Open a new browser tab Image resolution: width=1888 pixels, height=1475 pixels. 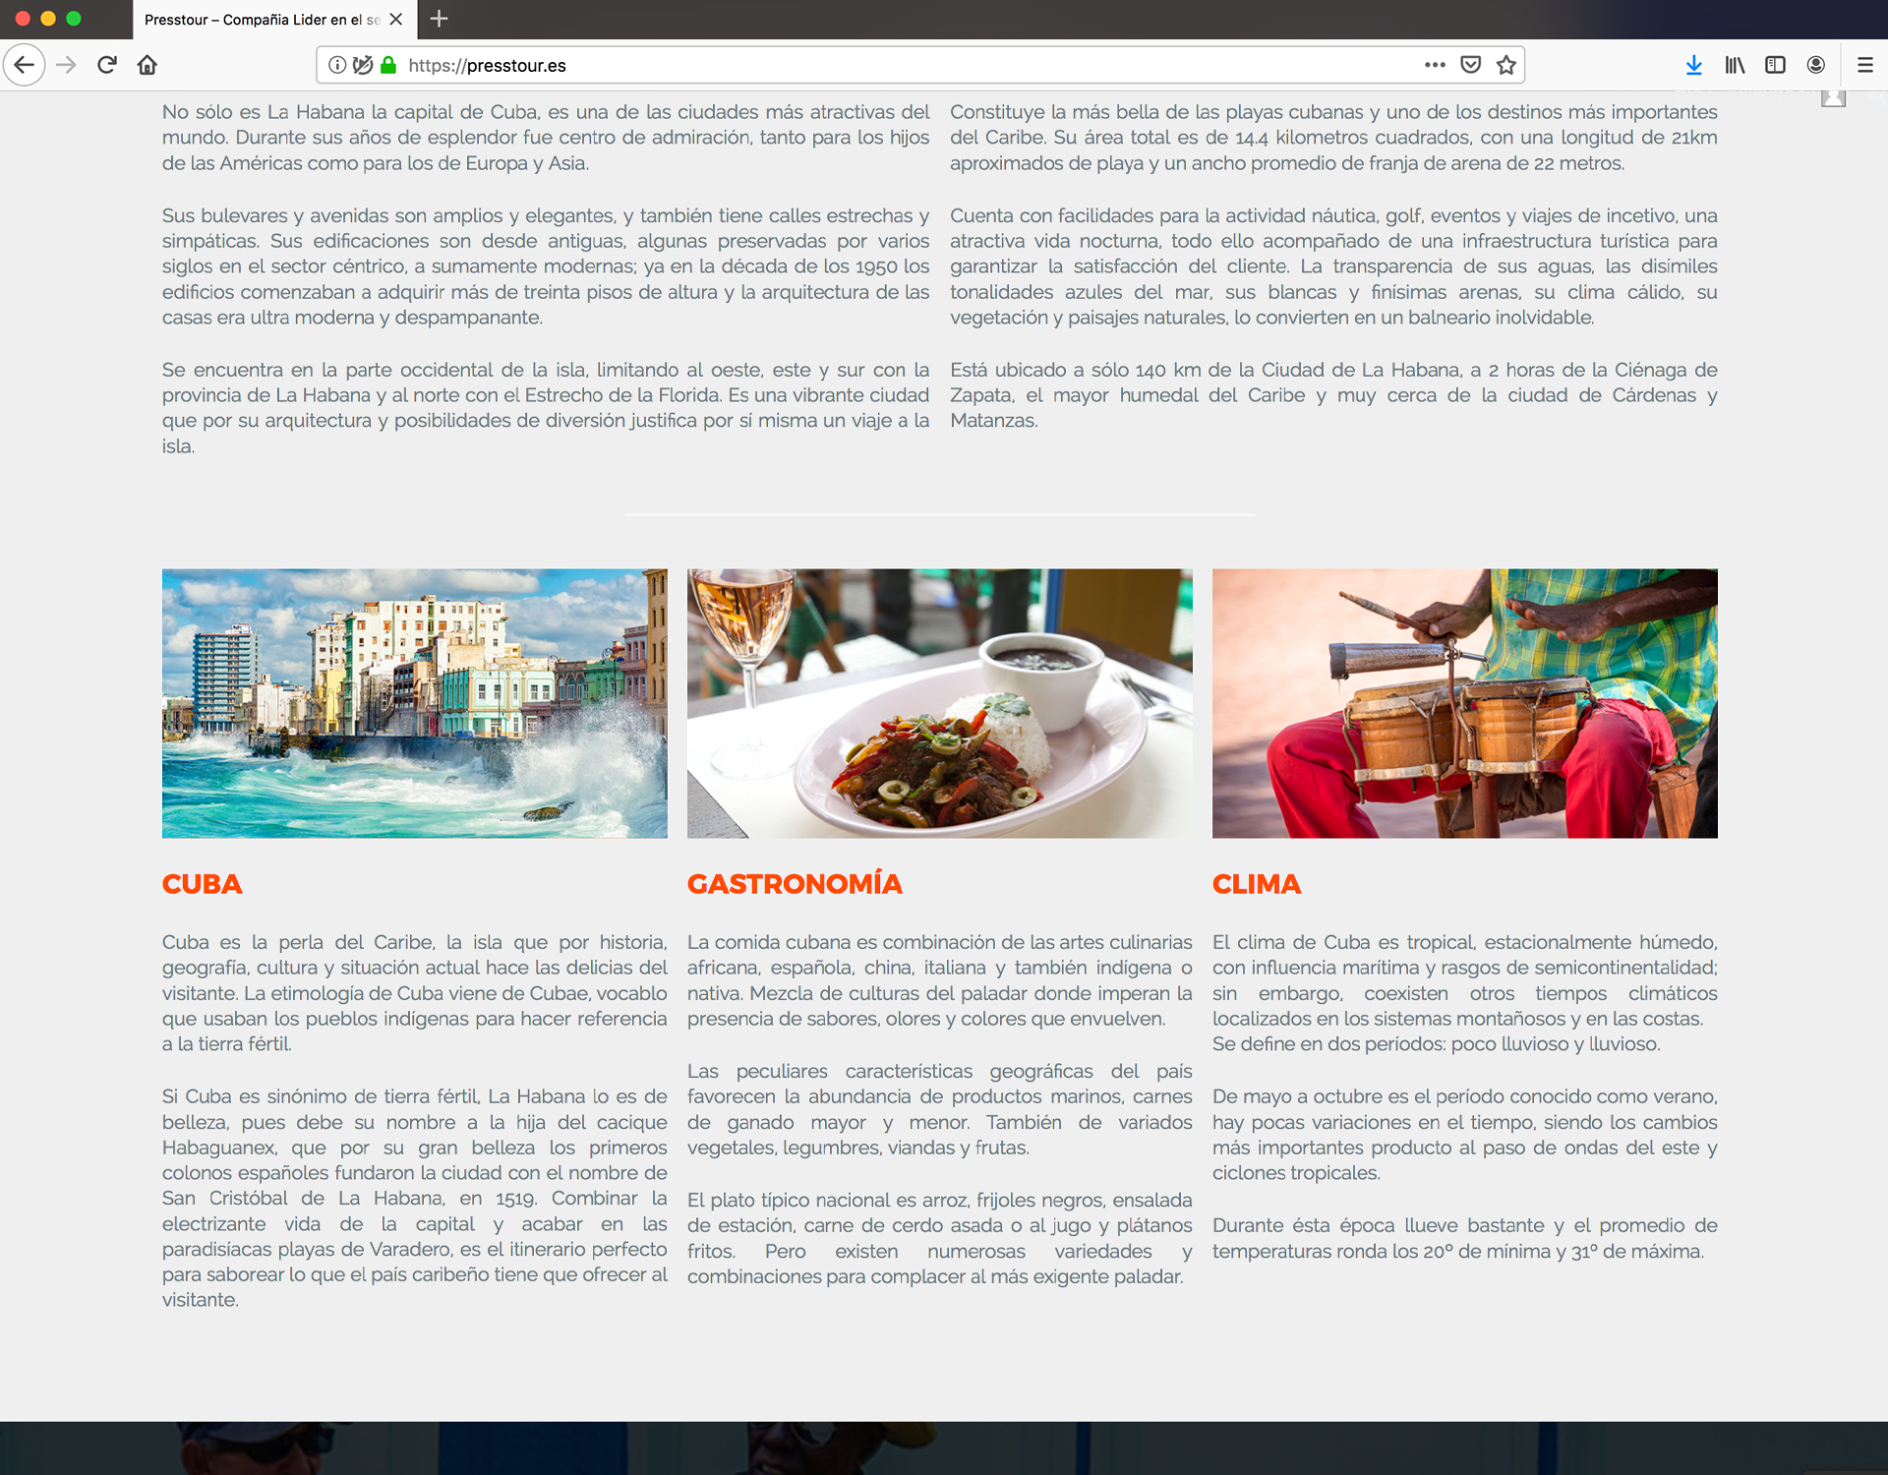[440, 19]
